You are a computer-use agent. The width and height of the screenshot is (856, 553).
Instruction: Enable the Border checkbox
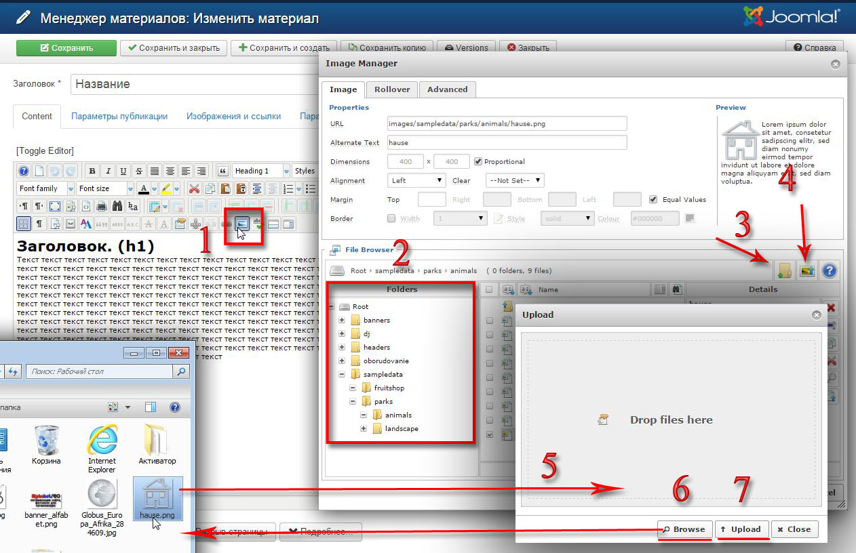tap(391, 218)
